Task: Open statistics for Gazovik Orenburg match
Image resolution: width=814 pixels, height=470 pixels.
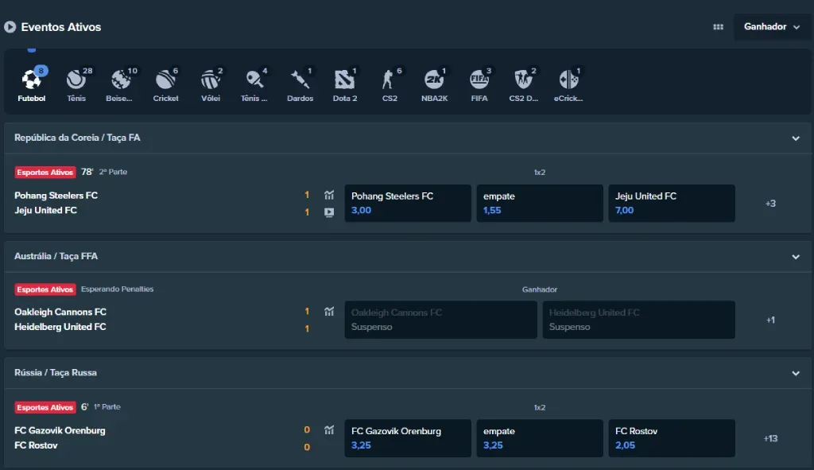Action: pos(329,430)
